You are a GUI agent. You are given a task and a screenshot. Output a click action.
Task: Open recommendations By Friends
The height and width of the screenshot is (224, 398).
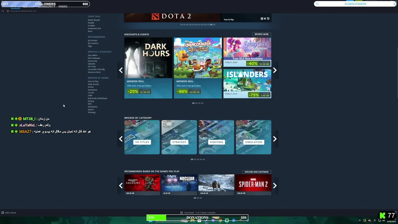[x=92, y=40]
